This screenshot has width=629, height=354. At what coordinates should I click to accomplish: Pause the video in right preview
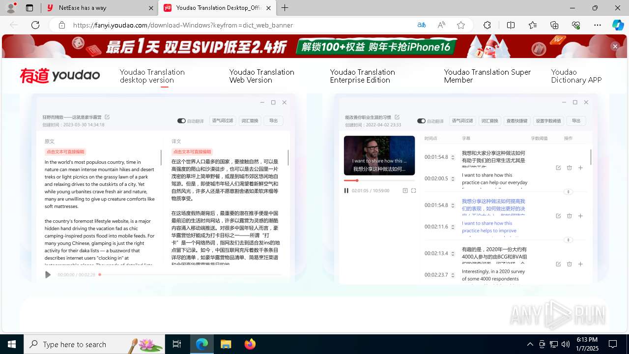(x=346, y=190)
